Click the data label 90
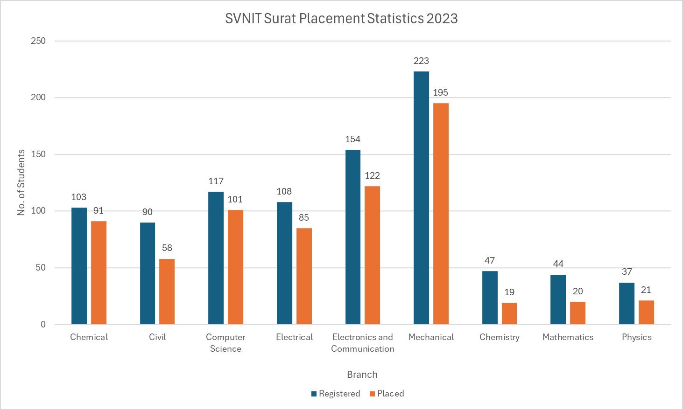Screen dimensions: 683x410 point(148,212)
